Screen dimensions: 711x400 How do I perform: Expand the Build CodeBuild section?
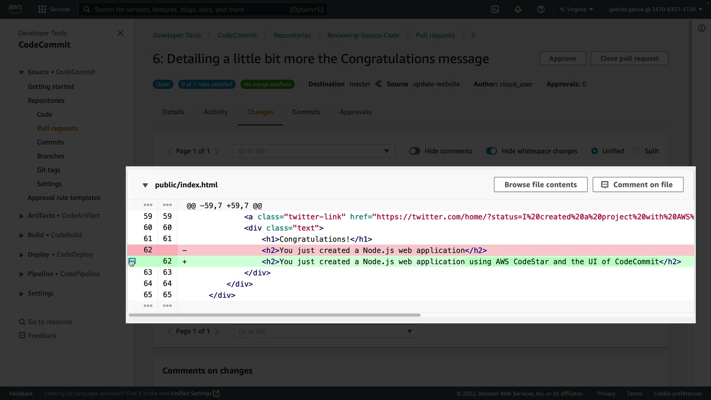click(x=21, y=235)
